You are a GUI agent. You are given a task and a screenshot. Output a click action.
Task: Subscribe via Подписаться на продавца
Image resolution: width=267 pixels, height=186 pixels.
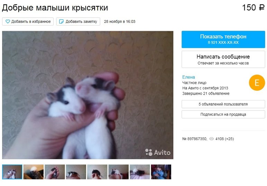[223, 114]
